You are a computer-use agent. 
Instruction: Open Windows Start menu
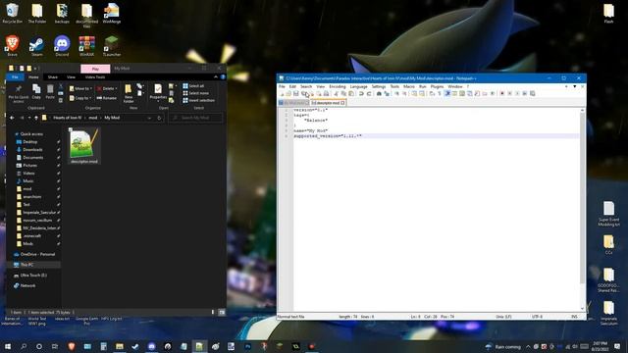click(x=8, y=346)
